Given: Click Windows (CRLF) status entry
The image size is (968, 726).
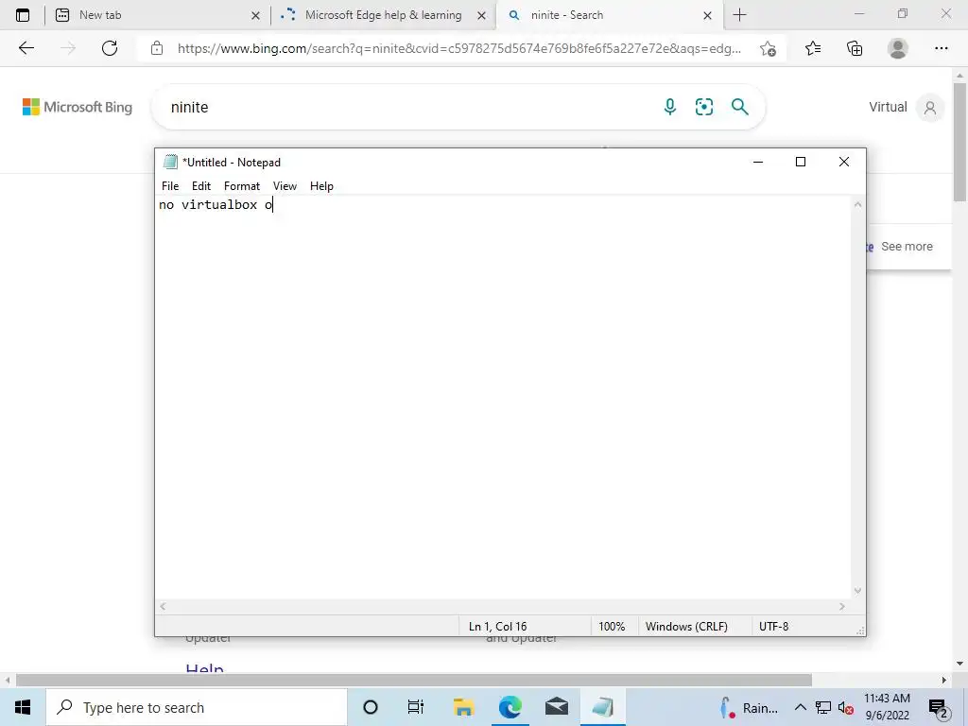Looking at the screenshot, I should [686, 626].
